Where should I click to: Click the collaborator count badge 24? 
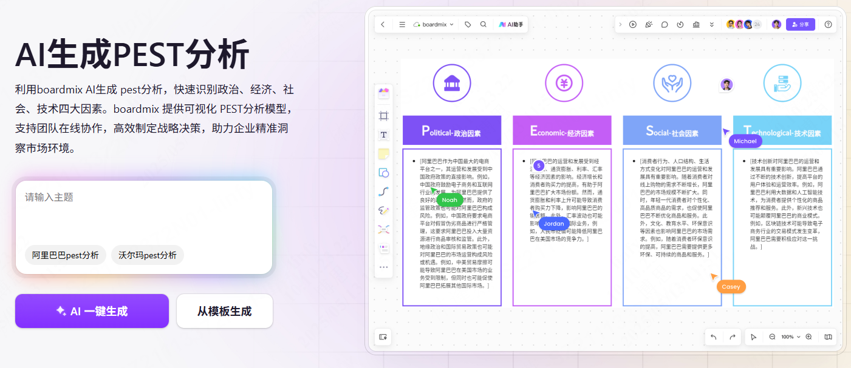(x=757, y=24)
